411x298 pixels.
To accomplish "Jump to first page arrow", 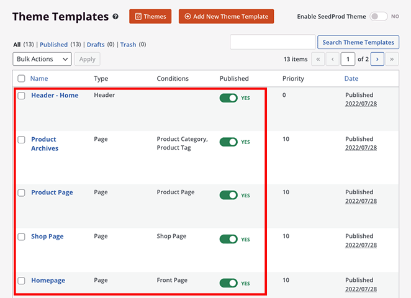I will pos(317,59).
